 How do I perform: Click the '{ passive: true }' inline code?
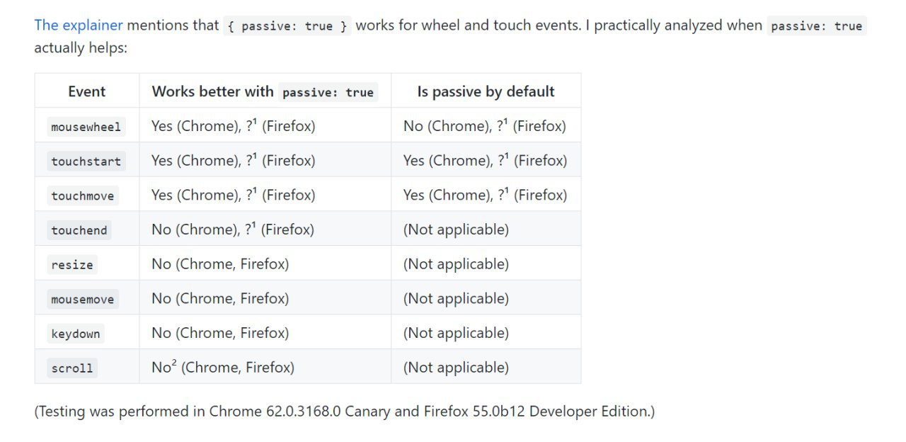click(287, 25)
